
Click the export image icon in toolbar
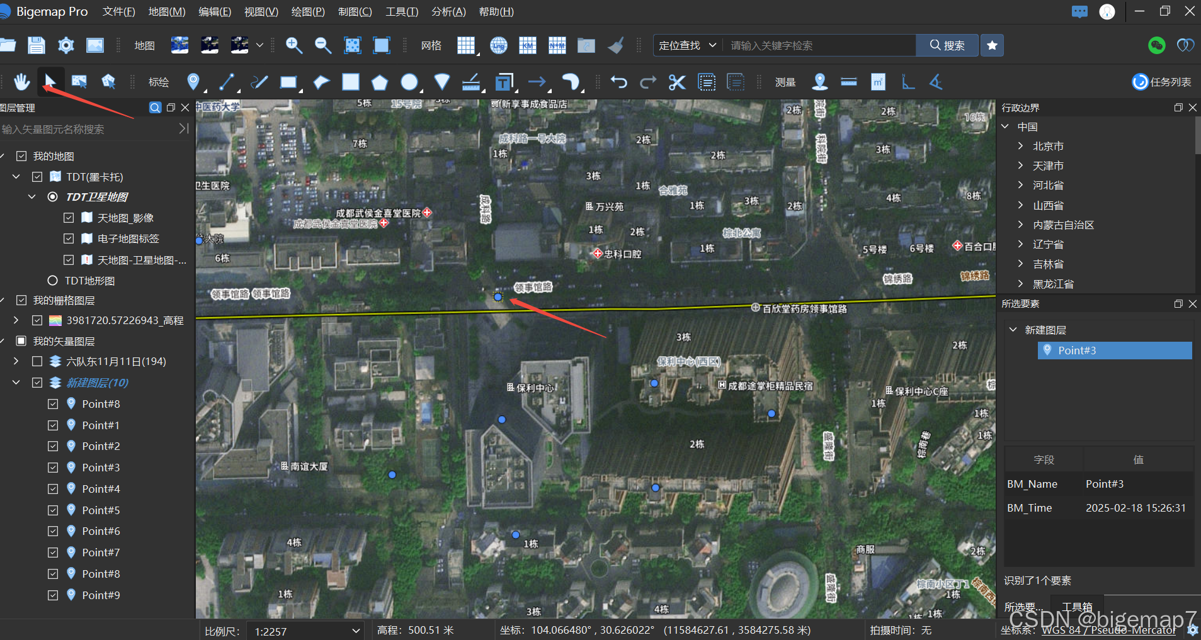pos(95,45)
